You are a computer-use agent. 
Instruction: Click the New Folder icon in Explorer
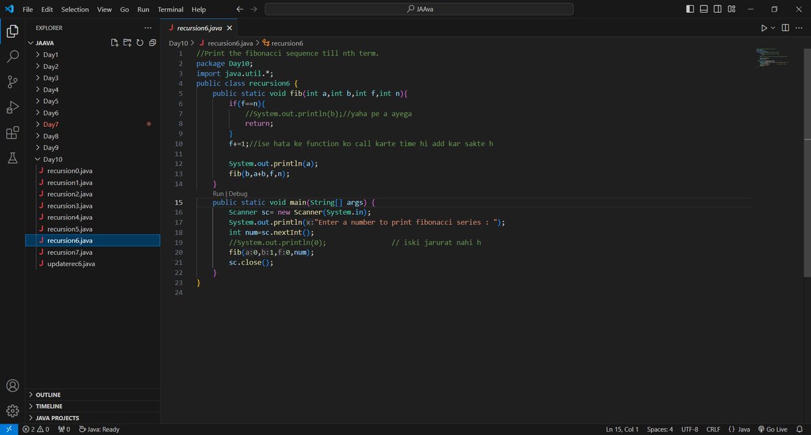[x=127, y=43]
